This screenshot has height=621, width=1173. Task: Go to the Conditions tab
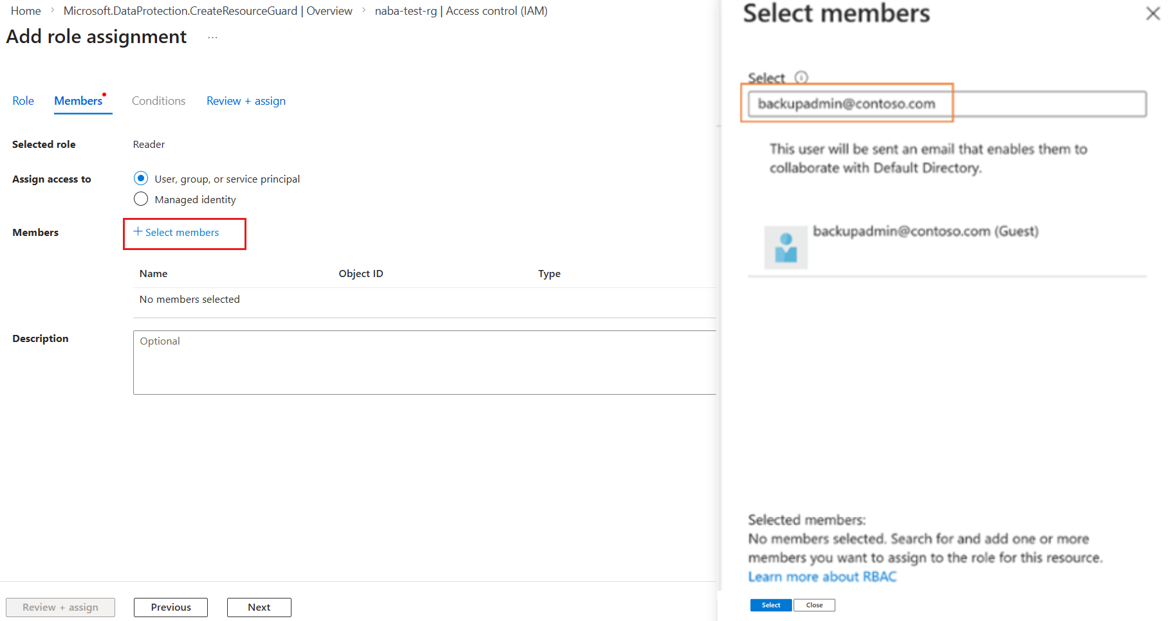(158, 101)
